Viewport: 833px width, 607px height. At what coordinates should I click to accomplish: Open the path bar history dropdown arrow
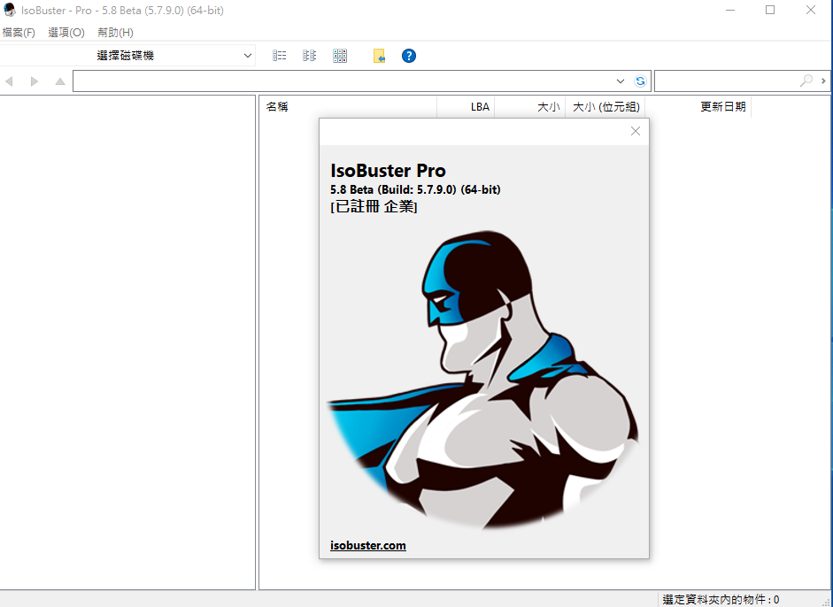621,81
